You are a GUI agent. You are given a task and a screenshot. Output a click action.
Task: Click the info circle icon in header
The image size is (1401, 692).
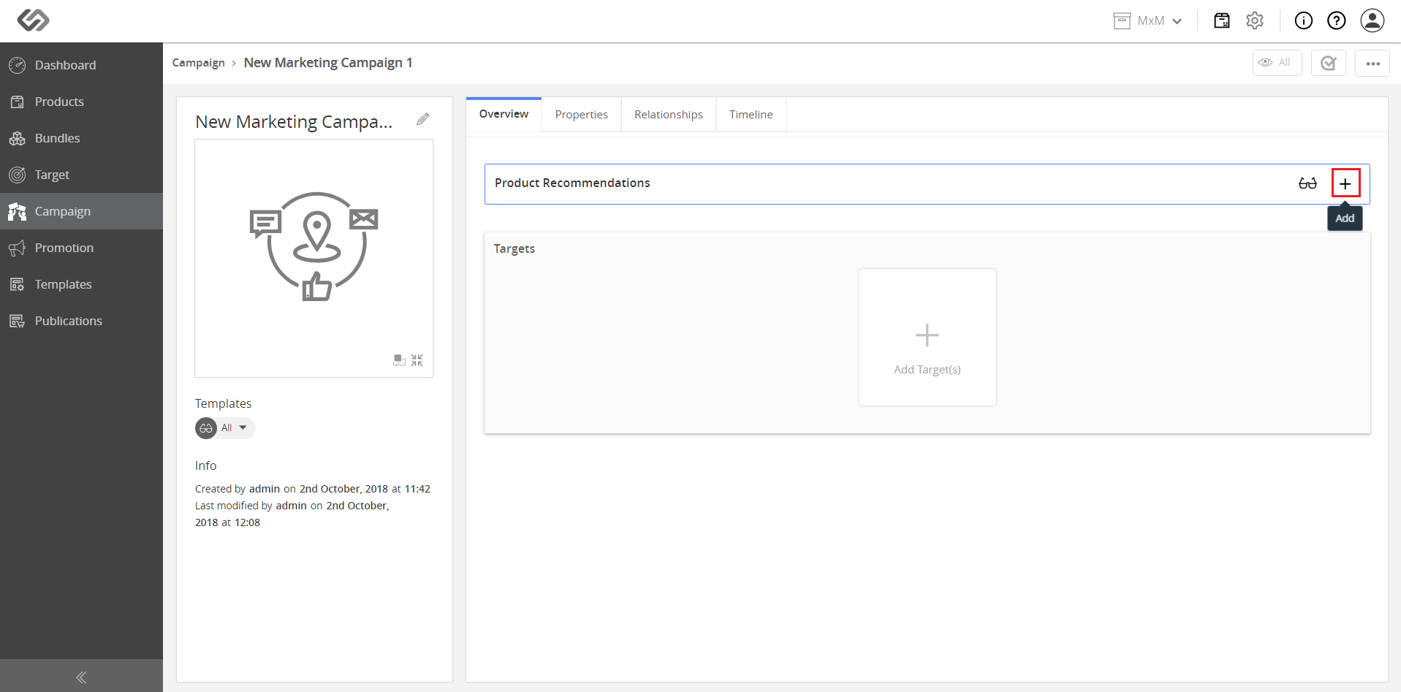coord(1304,20)
